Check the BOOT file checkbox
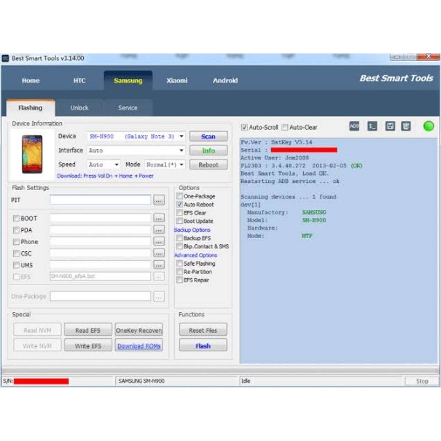This screenshot has width=441, height=441. click(x=17, y=218)
